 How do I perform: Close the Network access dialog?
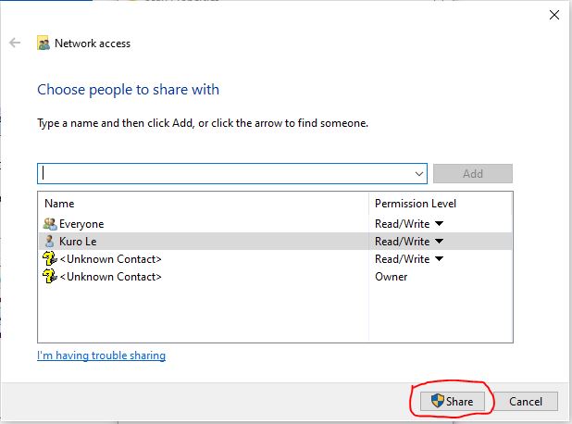(x=553, y=15)
